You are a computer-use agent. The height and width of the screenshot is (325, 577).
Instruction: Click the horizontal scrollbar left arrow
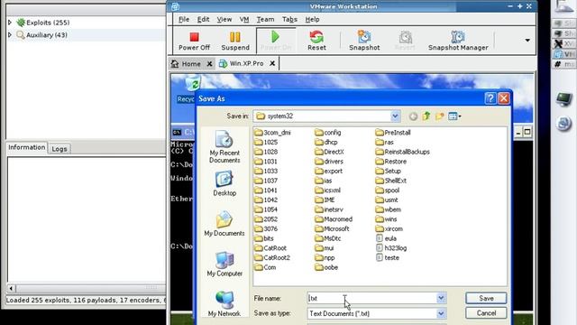point(11,288)
